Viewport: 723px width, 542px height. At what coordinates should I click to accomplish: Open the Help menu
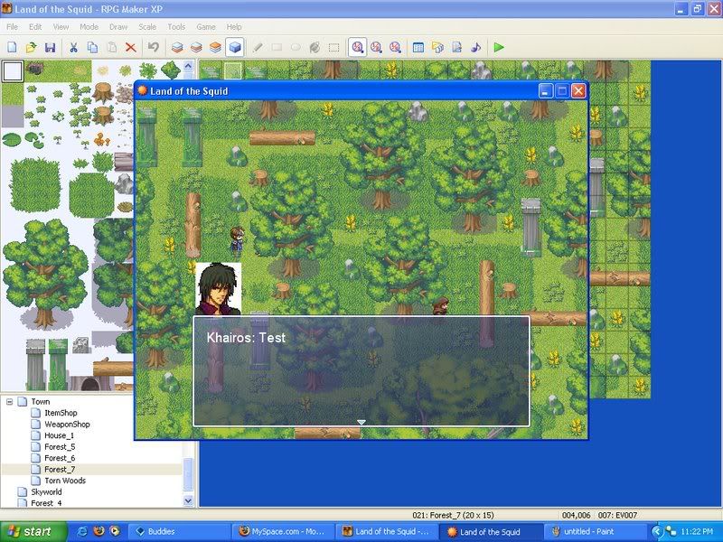point(234,27)
